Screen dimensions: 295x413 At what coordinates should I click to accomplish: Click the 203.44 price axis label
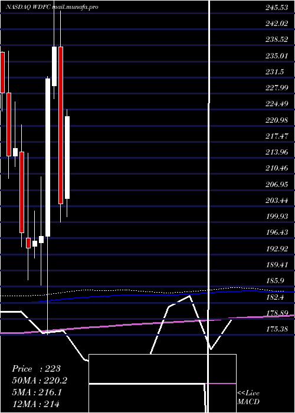(x=277, y=201)
